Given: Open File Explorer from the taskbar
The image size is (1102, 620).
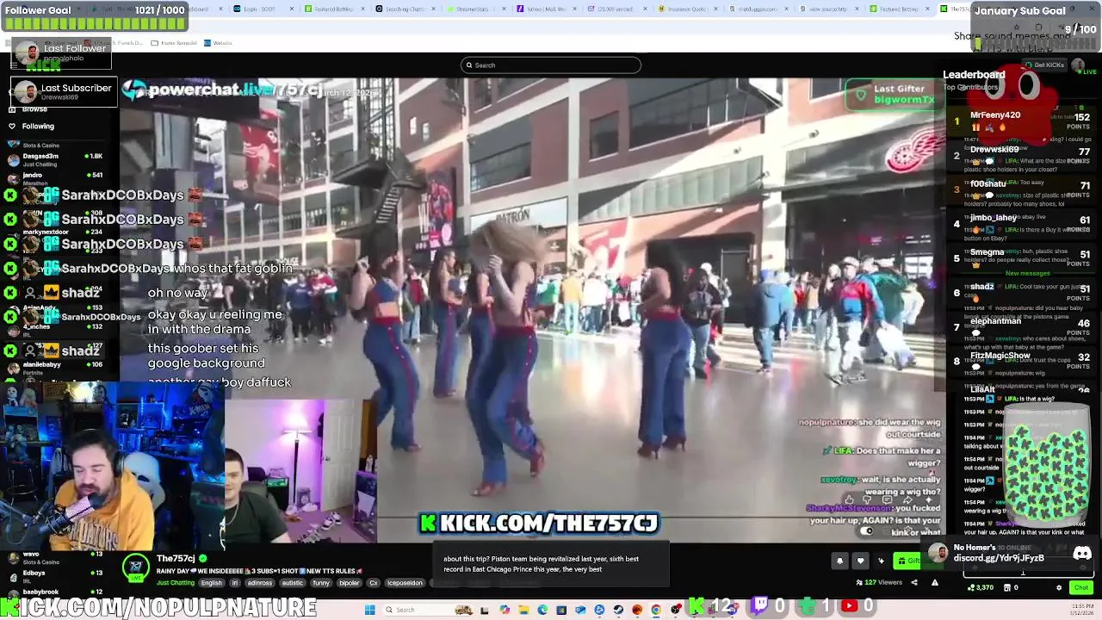Looking at the screenshot, I should click(x=523, y=610).
